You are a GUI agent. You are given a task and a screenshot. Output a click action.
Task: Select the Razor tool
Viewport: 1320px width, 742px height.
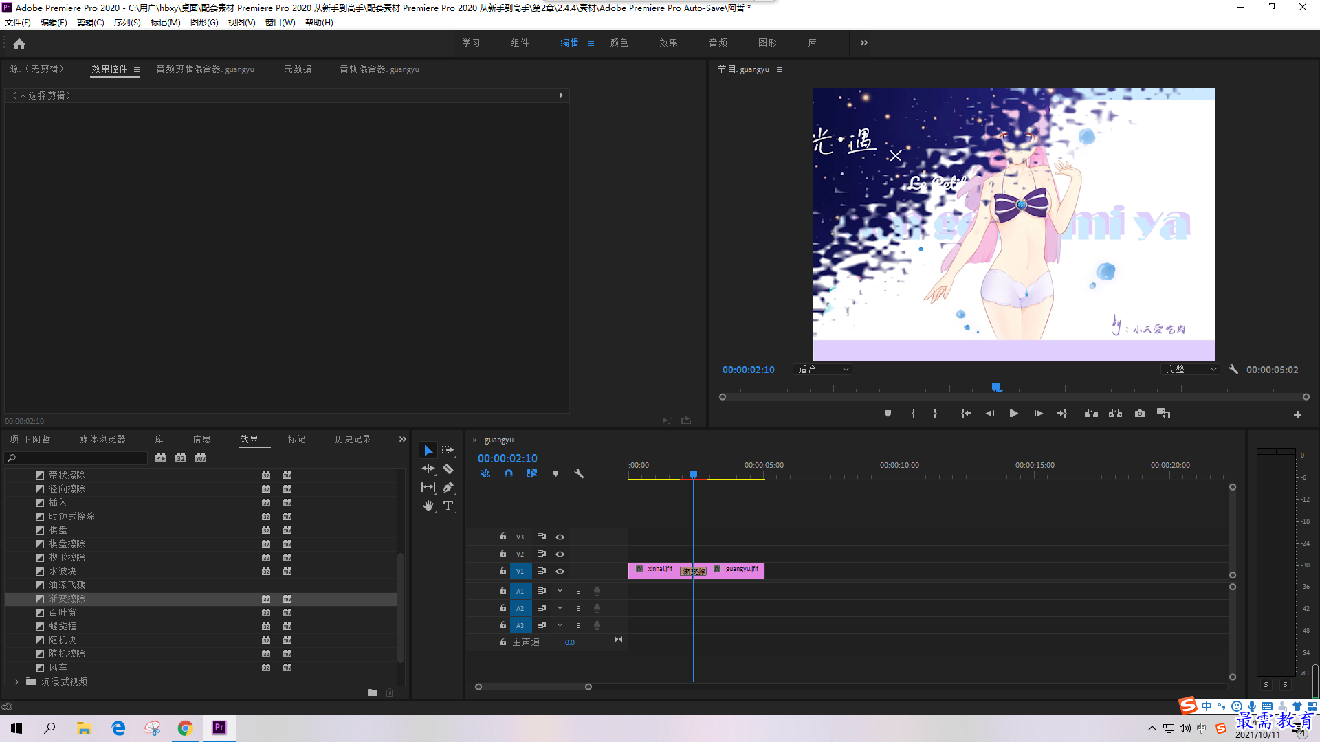pyautogui.click(x=448, y=469)
